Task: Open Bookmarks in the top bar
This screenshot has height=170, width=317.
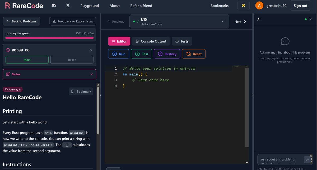Action: [x=220, y=6]
